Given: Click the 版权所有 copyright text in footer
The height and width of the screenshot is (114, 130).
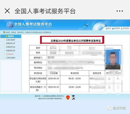Looking at the screenshot, I should 49,96.
